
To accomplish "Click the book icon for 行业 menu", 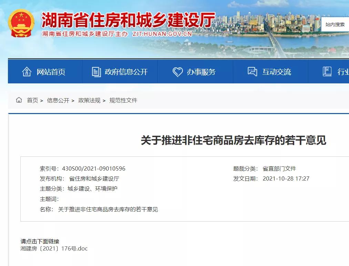I will [x=327, y=72].
